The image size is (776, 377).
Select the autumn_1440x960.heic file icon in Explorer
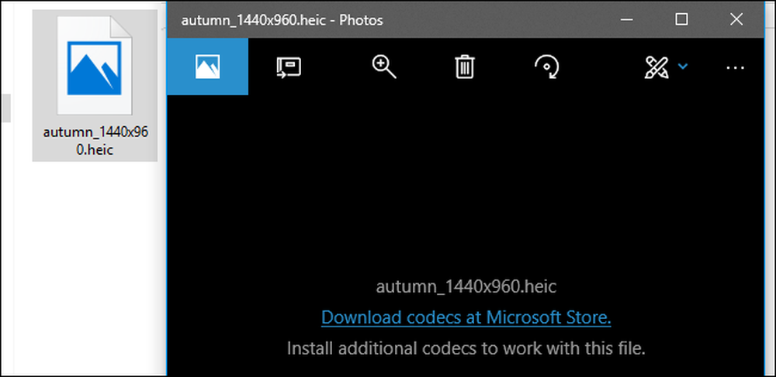pos(95,66)
